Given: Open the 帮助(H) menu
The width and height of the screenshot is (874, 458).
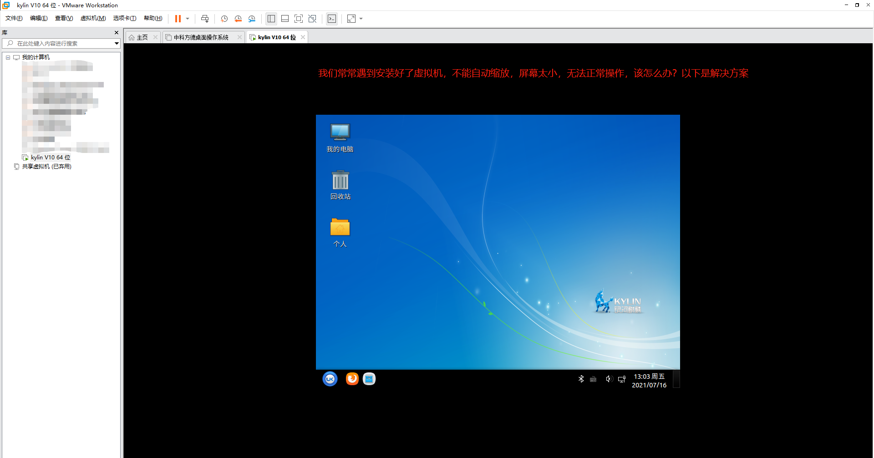Looking at the screenshot, I should (x=153, y=18).
